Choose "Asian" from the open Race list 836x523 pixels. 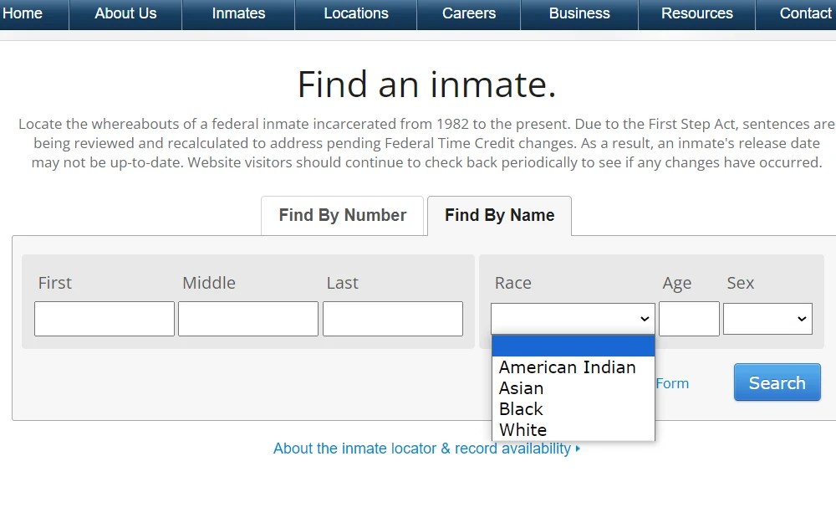(x=522, y=387)
